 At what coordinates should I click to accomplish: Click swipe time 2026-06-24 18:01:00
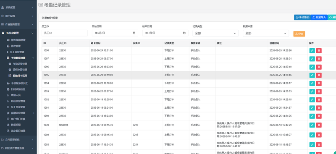(x=102, y=50)
